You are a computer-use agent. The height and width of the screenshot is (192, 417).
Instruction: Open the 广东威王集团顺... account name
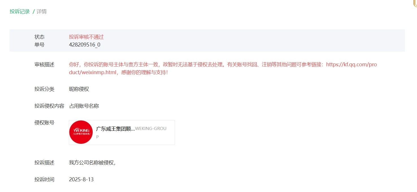[115, 129]
